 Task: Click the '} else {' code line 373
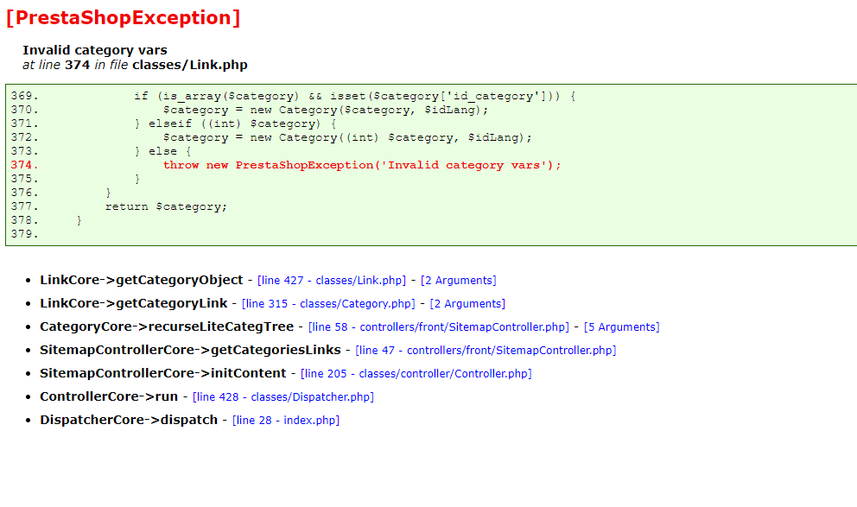(162, 151)
